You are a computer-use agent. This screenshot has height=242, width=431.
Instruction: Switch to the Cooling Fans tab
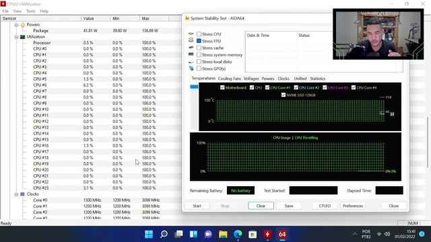click(x=230, y=79)
